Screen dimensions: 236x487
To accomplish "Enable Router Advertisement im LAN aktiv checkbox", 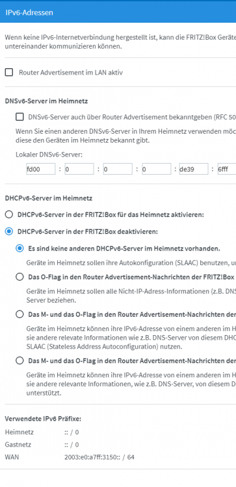I will tap(9, 73).
